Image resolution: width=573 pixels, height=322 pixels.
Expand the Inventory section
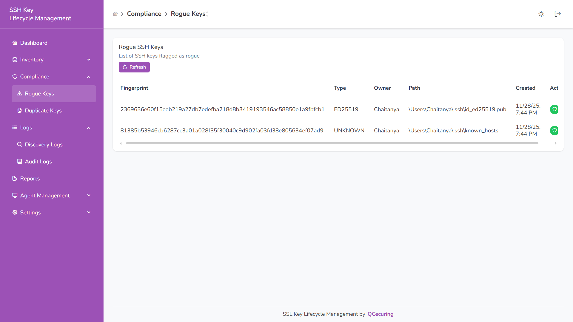(89, 60)
